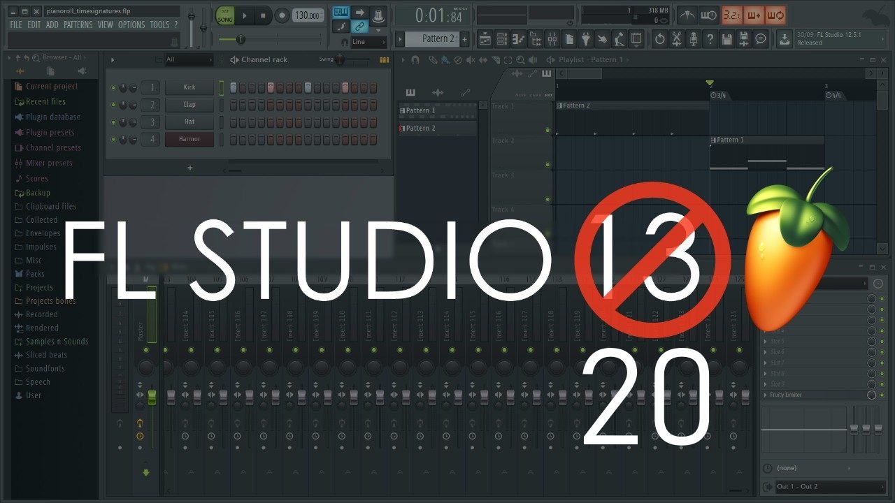
Task: Click the Swing knob slider
Action: pyautogui.click(x=341, y=60)
